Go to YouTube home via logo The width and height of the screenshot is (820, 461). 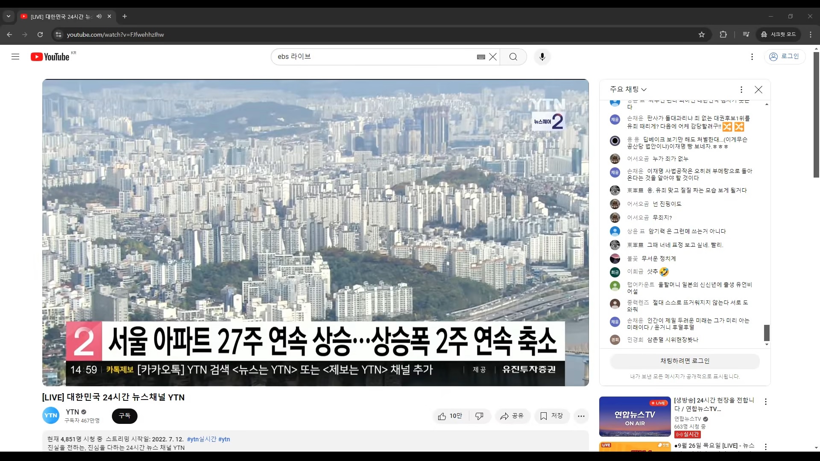[x=50, y=57]
